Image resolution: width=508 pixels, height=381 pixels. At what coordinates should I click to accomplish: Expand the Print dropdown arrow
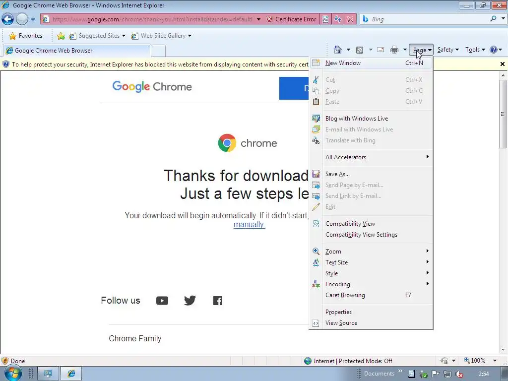[x=405, y=50]
